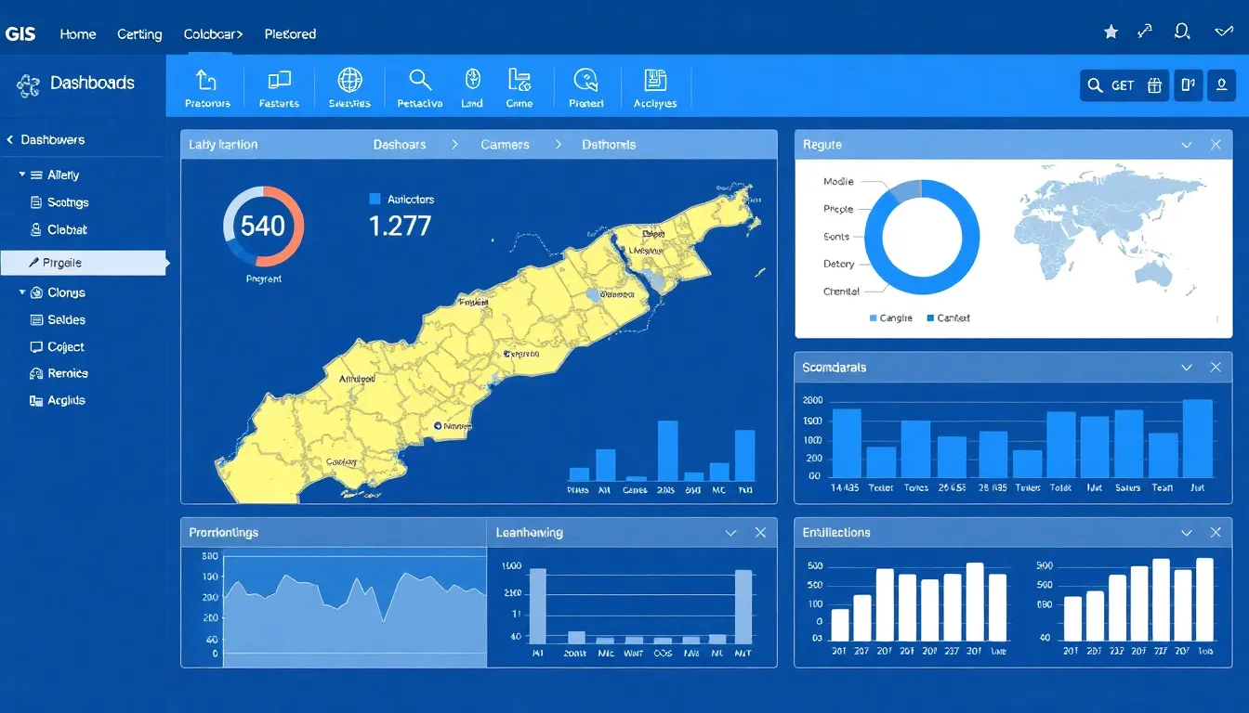Click the 540 donut progress gauge

pyautogui.click(x=263, y=226)
